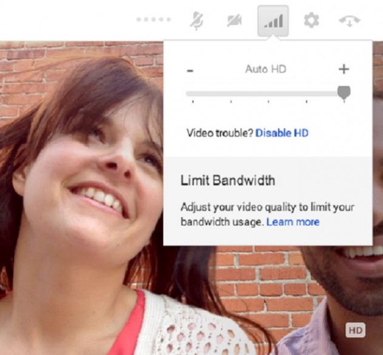The height and width of the screenshot is (355, 383).
Task: Toggle the camera off icon
Action: pyautogui.click(x=234, y=21)
